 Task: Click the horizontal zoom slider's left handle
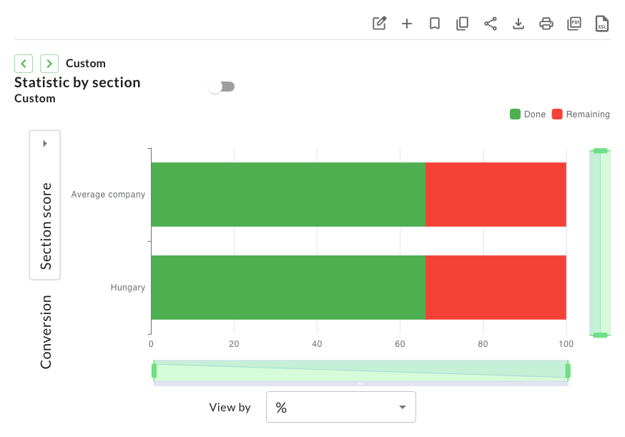click(x=154, y=370)
